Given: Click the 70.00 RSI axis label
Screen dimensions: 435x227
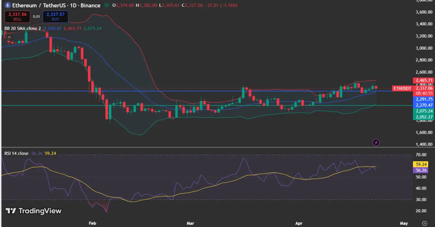Looking at the screenshot, I should pos(421,155).
